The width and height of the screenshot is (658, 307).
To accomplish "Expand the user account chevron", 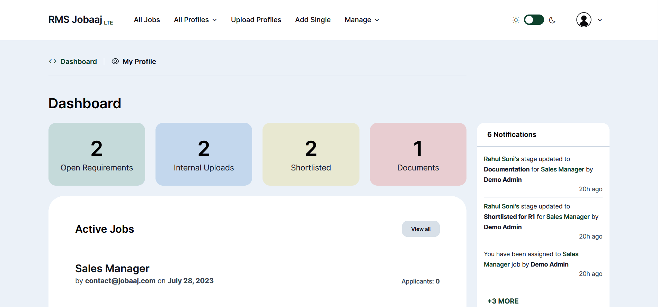I will point(600,20).
